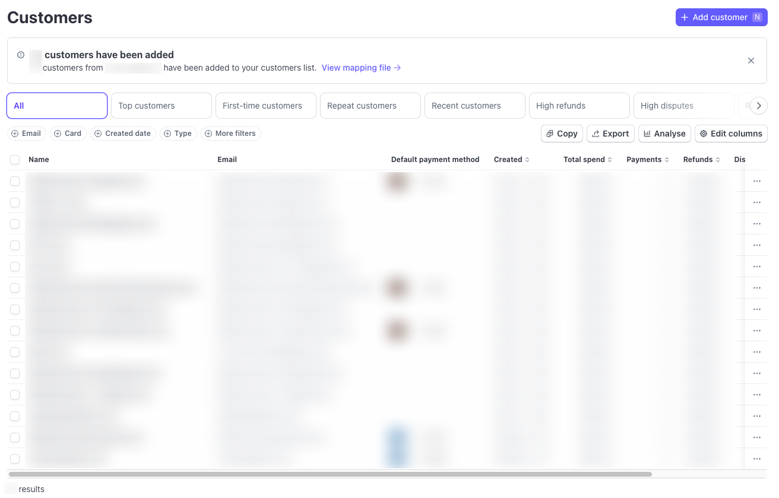Switch to the Top customers tab

(x=161, y=106)
